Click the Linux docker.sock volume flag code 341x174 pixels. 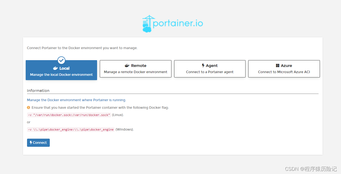coord(69,115)
